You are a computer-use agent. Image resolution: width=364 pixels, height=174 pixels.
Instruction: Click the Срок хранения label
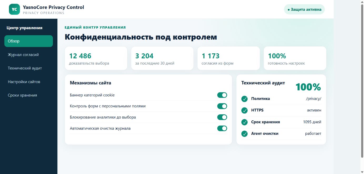pyautogui.click(x=266, y=122)
